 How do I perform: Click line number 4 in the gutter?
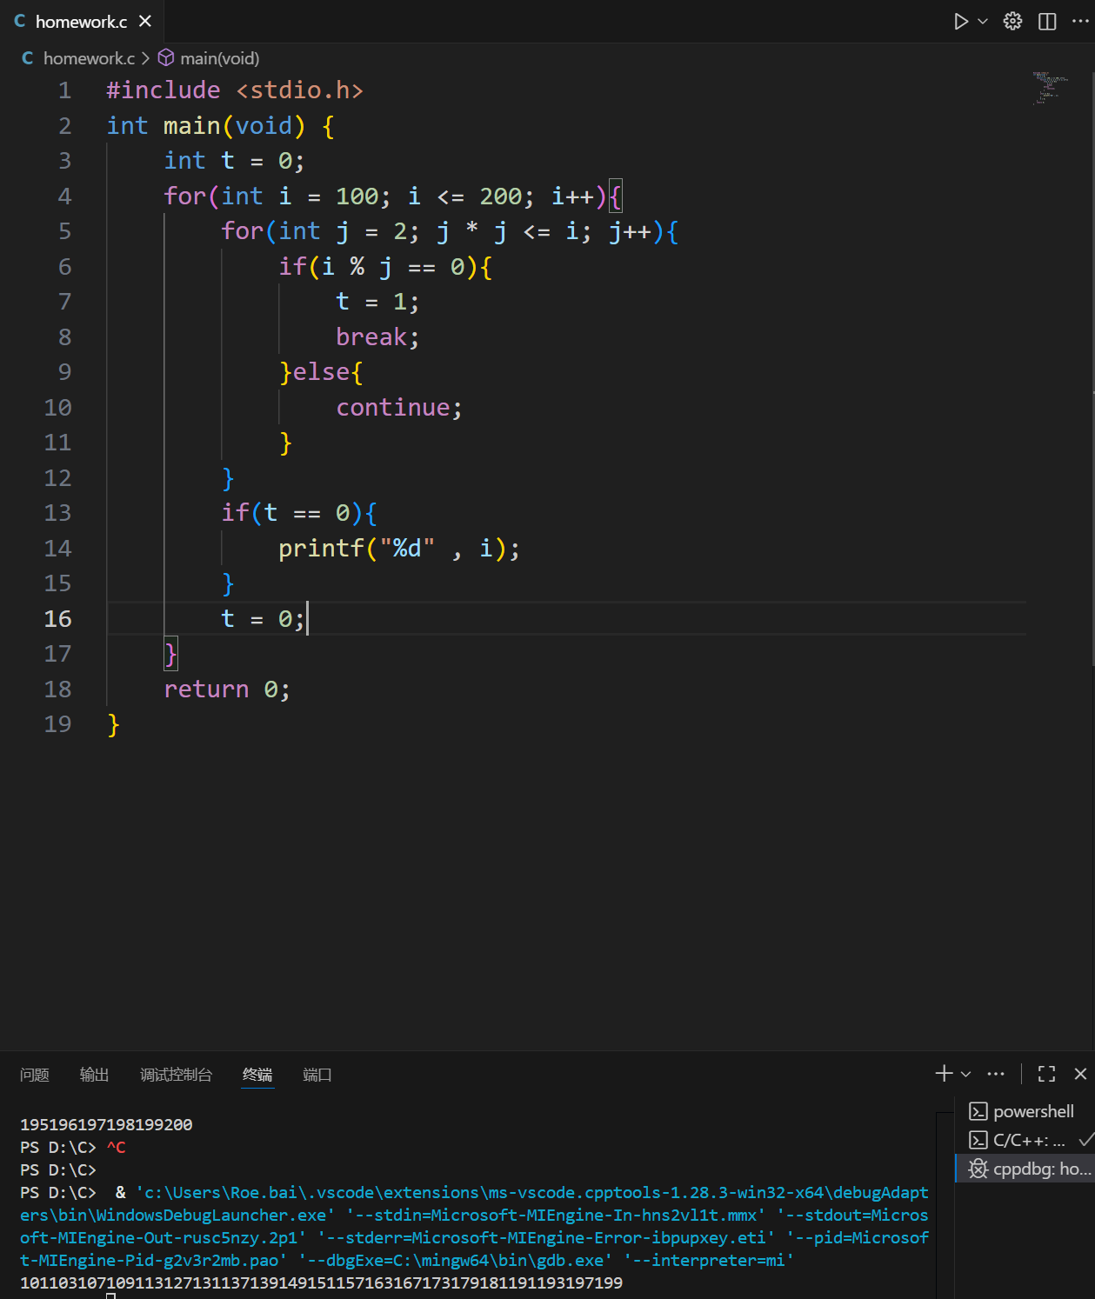click(x=64, y=196)
